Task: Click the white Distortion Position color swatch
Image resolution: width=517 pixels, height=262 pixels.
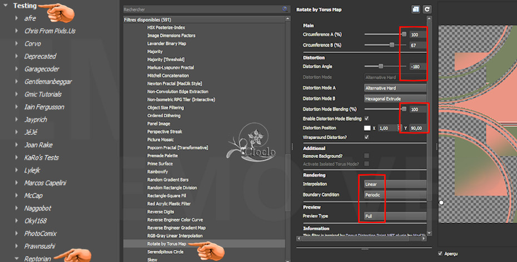Action: (x=367, y=128)
